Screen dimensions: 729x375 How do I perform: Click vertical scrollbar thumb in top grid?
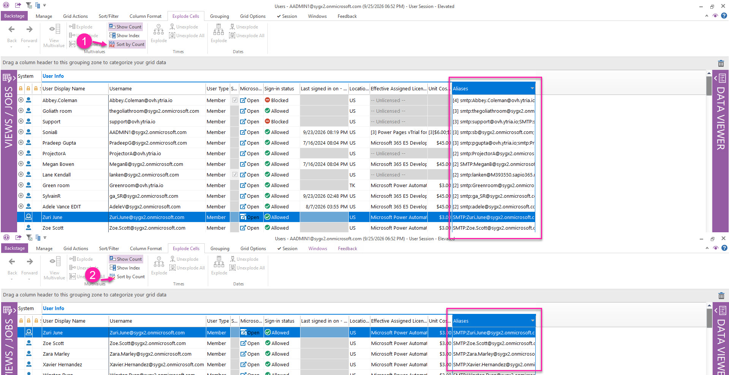[x=709, y=86]
